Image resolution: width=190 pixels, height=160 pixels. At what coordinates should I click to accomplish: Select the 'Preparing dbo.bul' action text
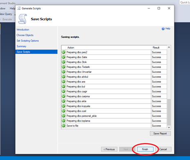pos(76,87)
